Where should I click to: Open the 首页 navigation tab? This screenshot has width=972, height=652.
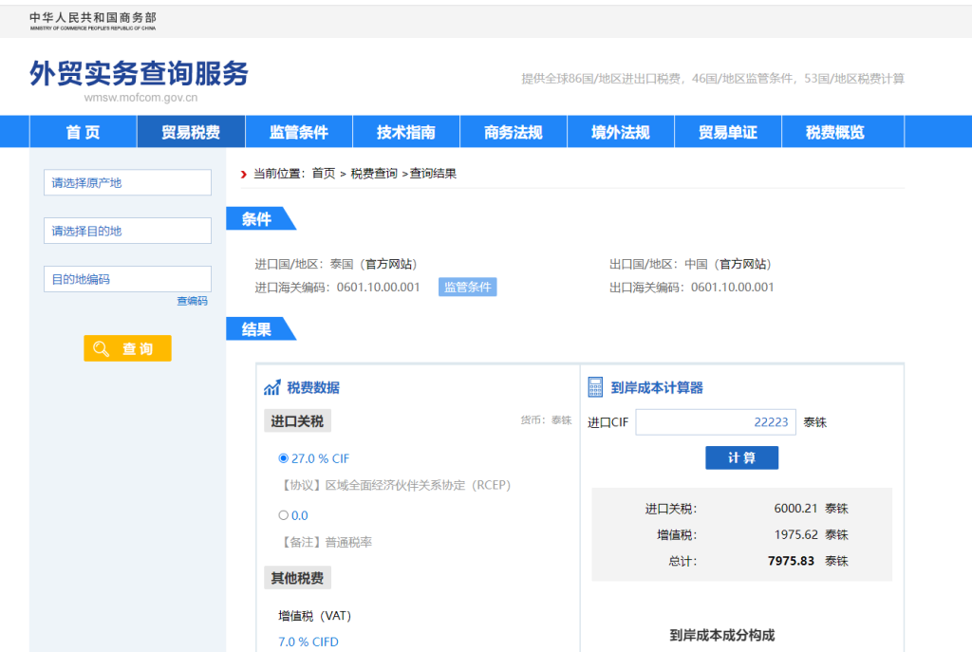(x=84, y=132)
